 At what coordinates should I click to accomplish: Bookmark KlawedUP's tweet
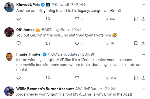[136, 19]
